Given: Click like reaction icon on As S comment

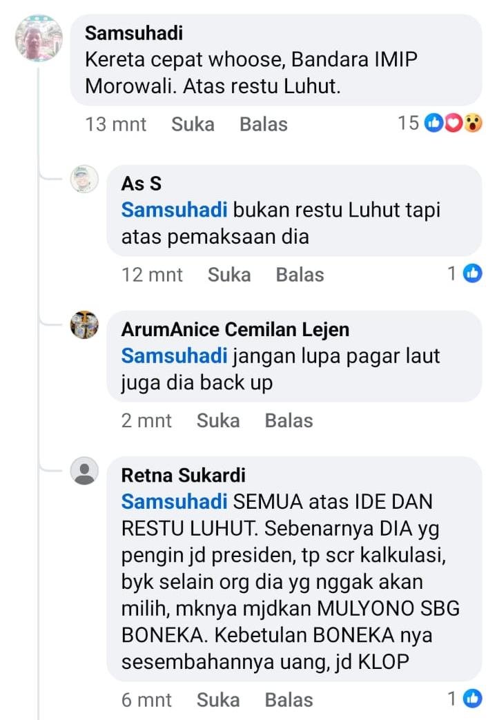Looking at the screenshot, I should [x=472, y=274].
